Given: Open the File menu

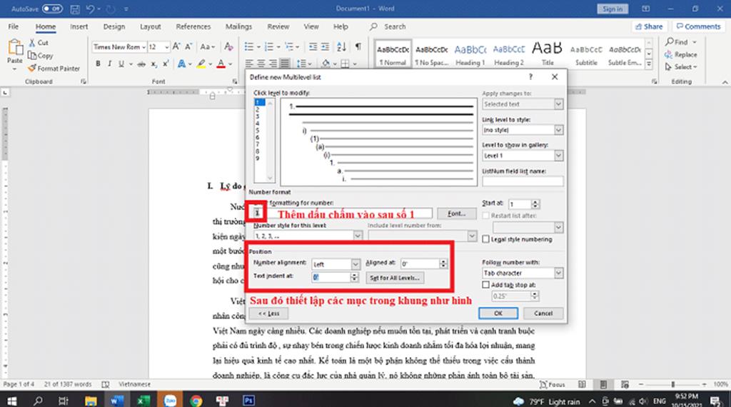Looking at the screenshot, I should coord(14,26).
